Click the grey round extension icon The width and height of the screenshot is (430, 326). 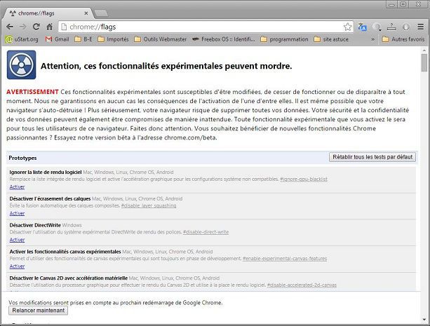(x=406, y=27)
